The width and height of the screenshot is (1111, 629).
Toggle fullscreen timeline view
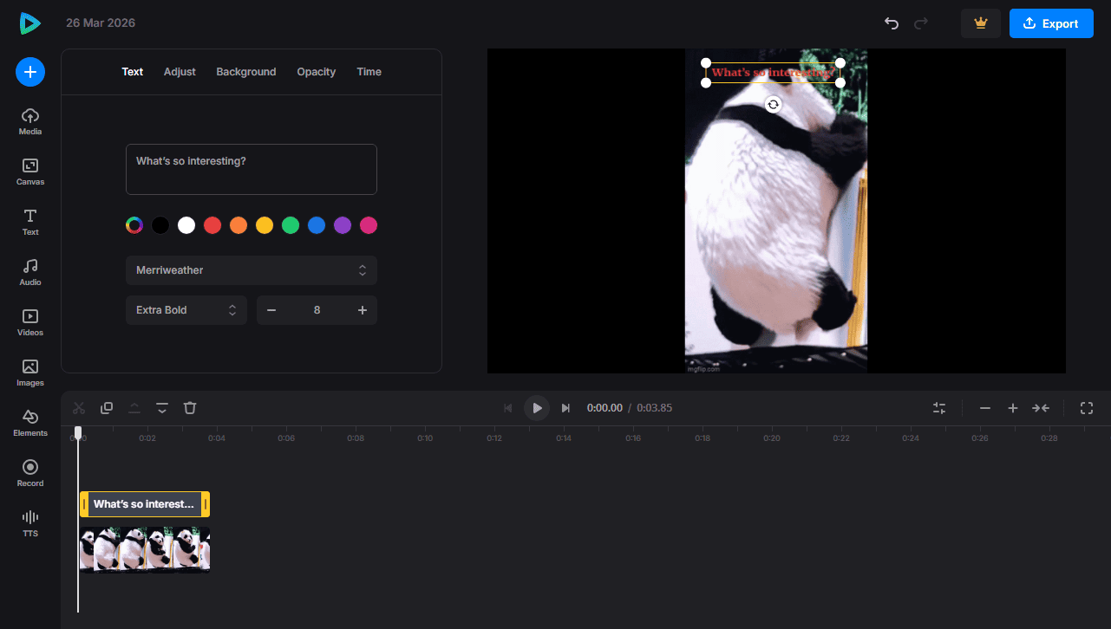coord(1087,407)
